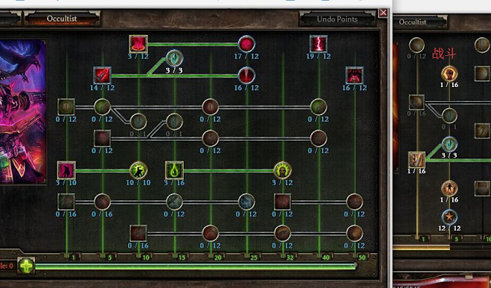Click the yellow mastery bar in right window
491x288 pixels.
point(421,248)
